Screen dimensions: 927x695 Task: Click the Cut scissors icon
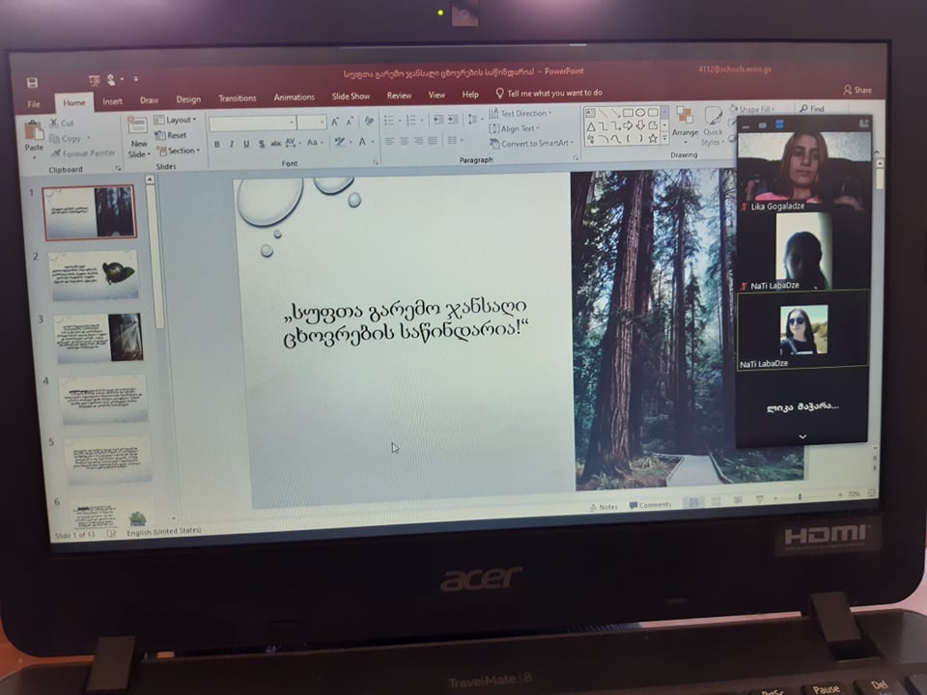tap(54, 123)
